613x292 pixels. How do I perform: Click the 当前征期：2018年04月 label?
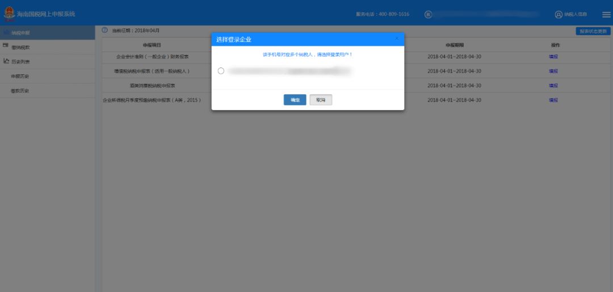pyautogui.click(x=136, y=31)
